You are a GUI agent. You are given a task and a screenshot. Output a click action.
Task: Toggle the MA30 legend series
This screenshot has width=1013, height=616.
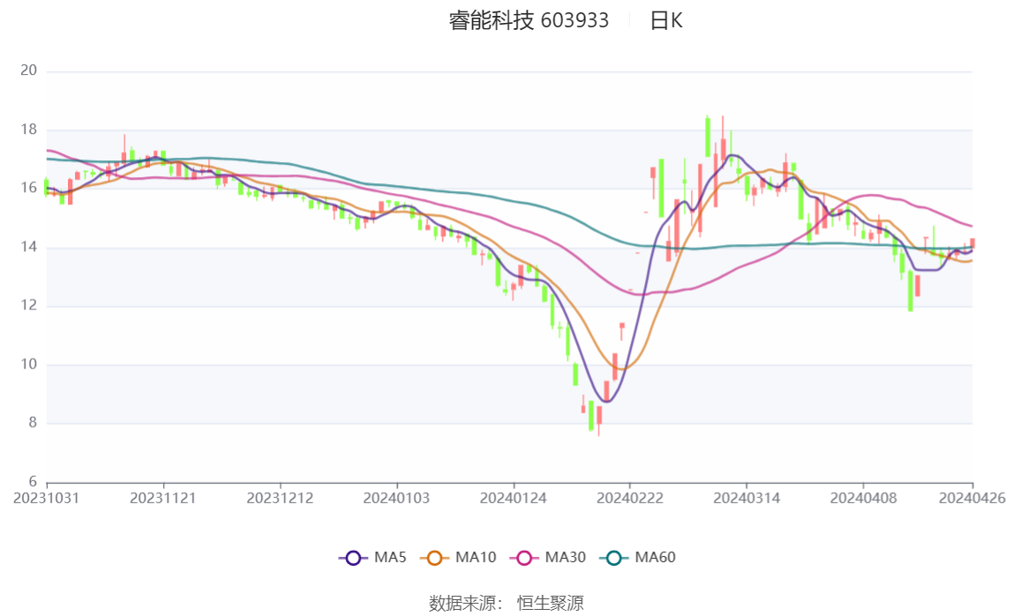[548, 557]
